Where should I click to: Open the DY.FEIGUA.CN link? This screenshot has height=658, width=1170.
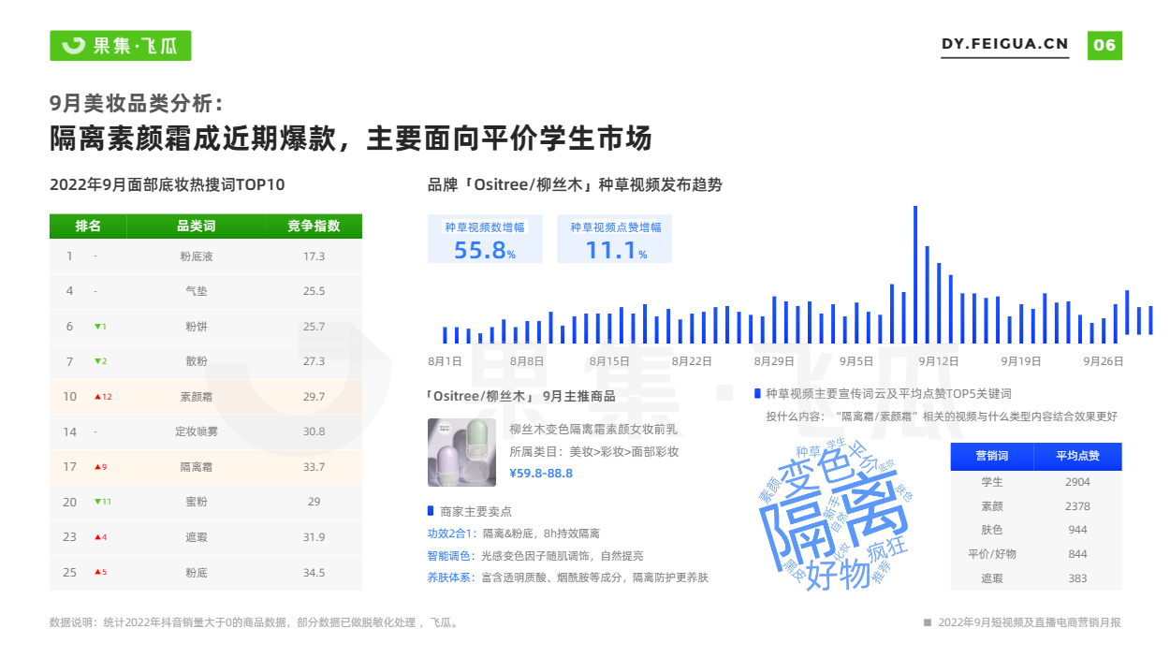1004,44
